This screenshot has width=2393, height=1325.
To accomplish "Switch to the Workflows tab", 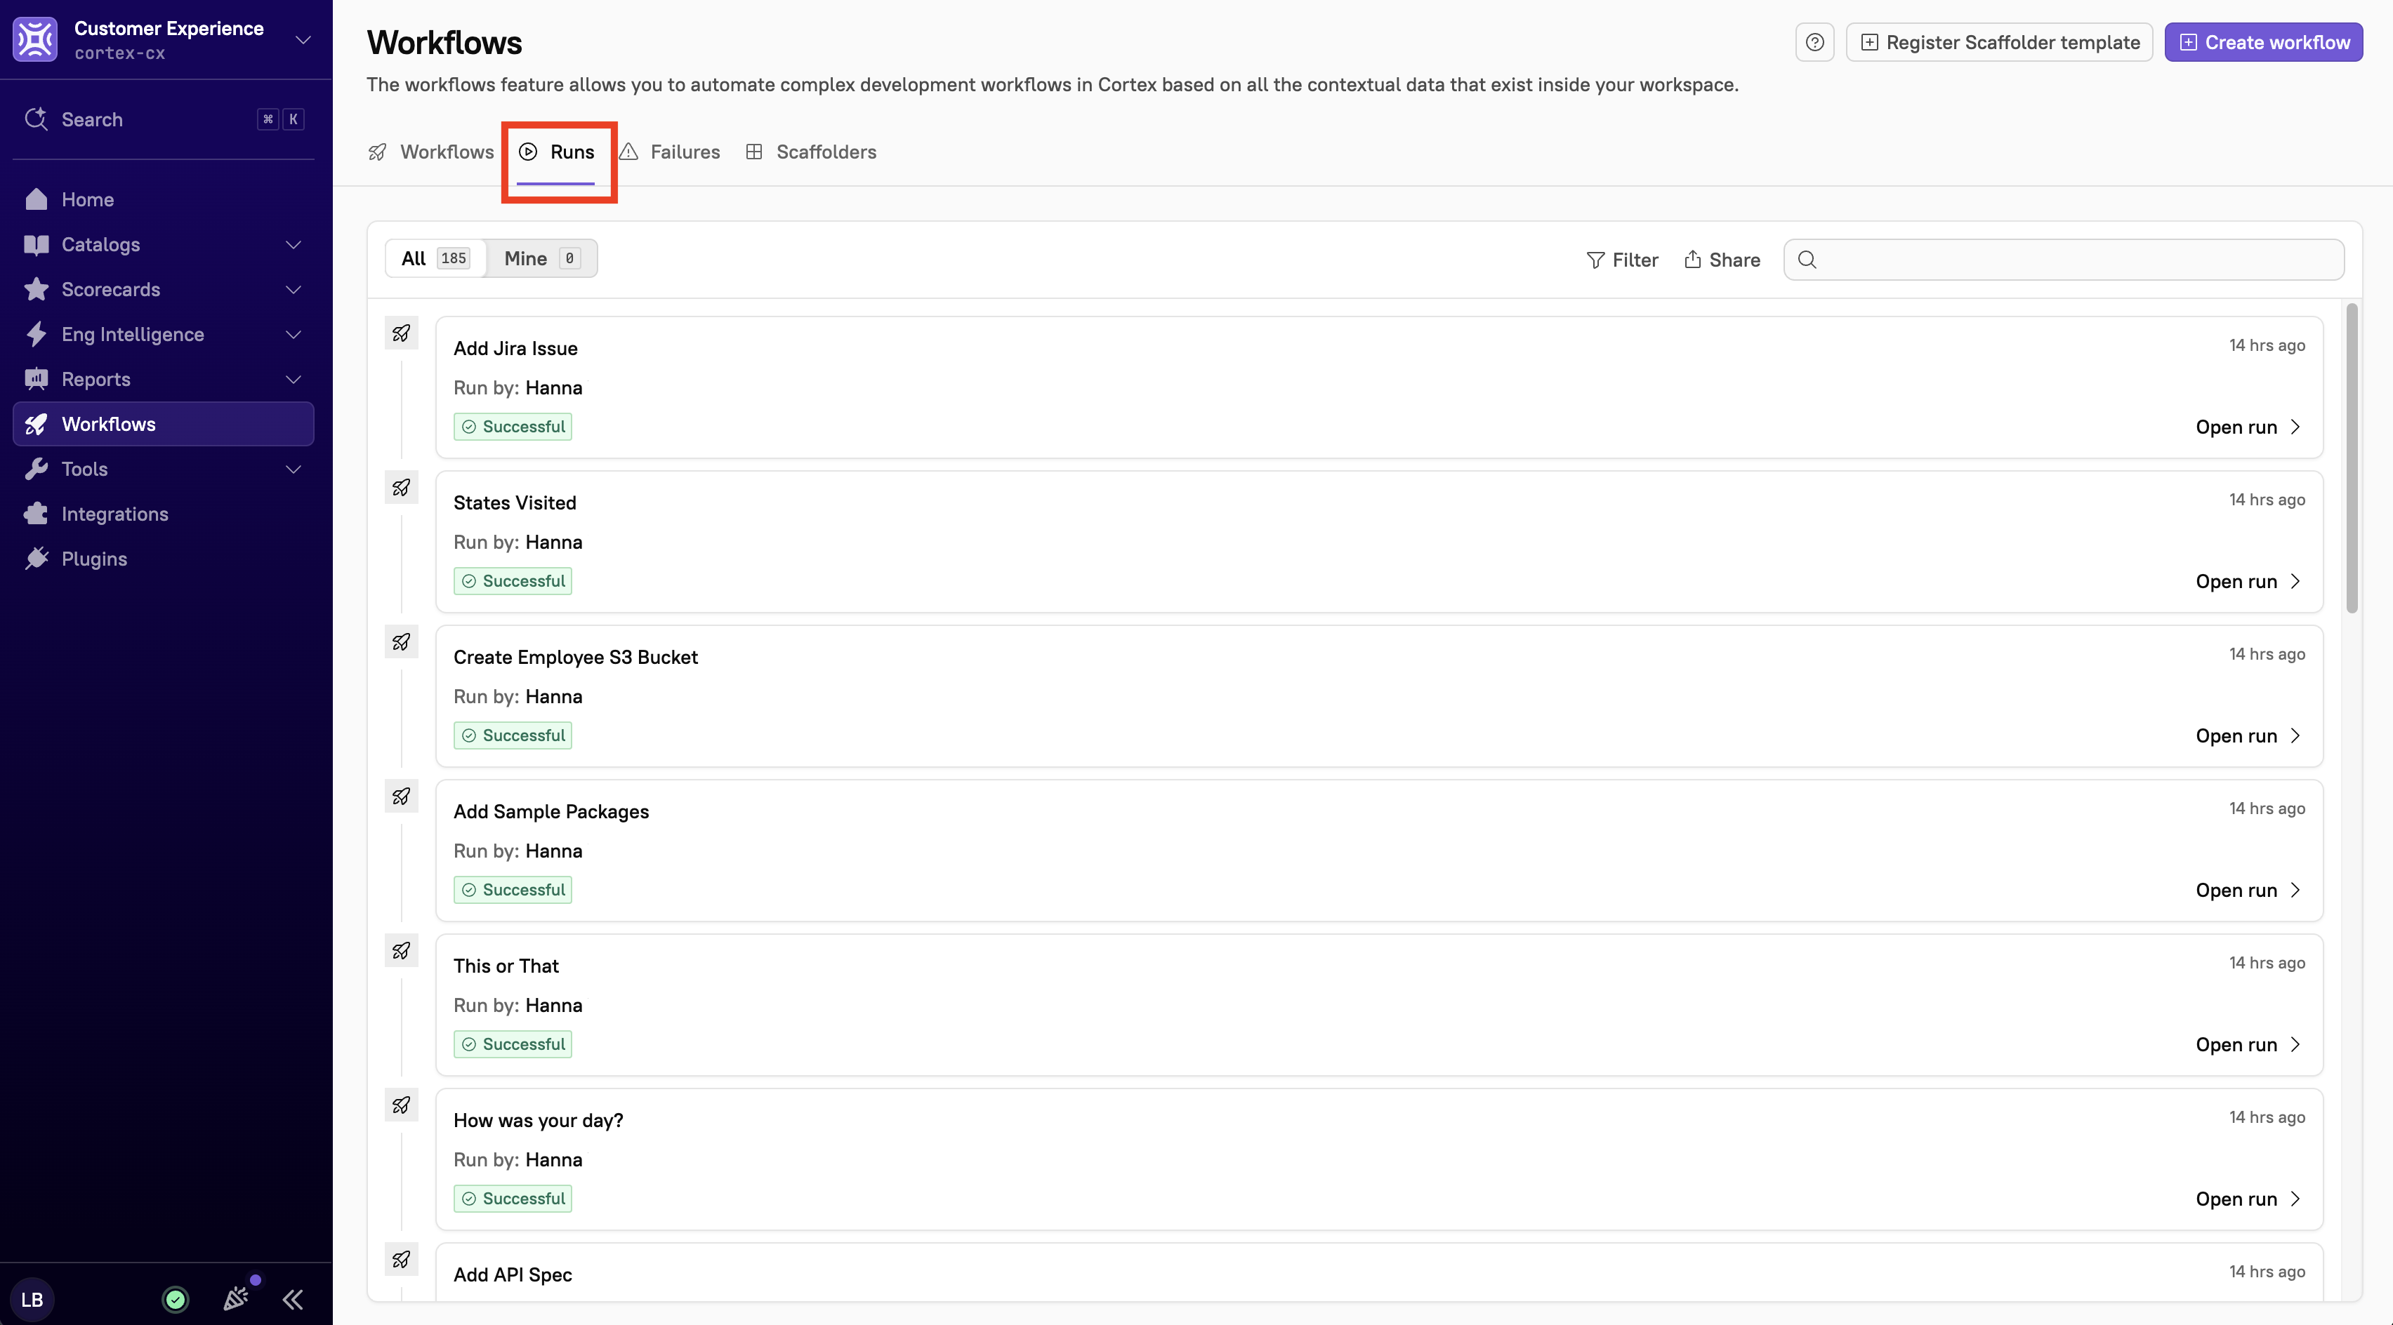I will click(431, 152).
